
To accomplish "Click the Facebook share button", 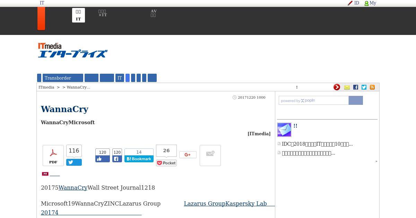I will 117,159.
